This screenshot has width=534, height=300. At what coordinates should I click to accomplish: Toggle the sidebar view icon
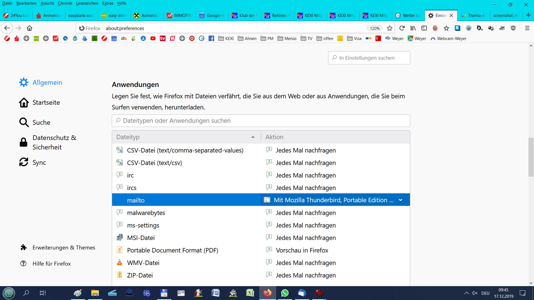(x=424, y=28)
